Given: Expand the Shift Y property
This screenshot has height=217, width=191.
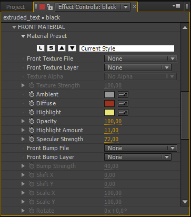Looking at the screenshot, I should [23, 184].
